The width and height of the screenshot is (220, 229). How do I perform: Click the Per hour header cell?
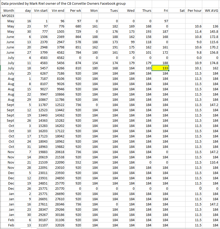(x=194, y=10)
